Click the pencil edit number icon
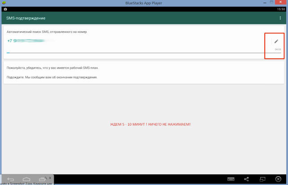Screen dimensions: 288x185 [276, 41]
